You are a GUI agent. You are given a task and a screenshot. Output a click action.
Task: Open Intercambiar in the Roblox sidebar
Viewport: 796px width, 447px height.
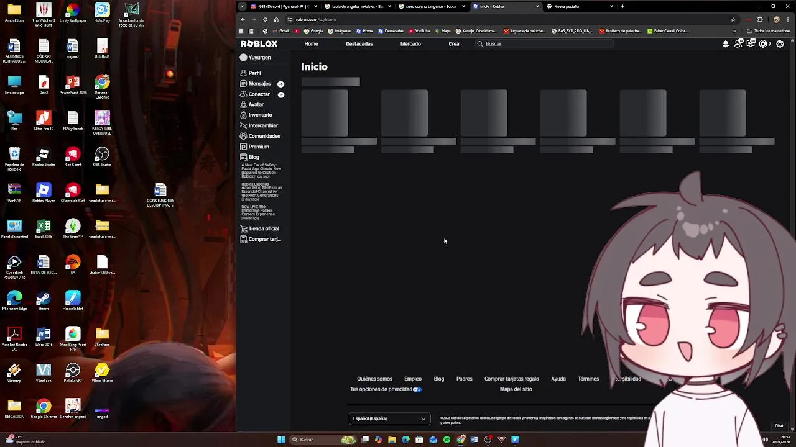point(259,125)
